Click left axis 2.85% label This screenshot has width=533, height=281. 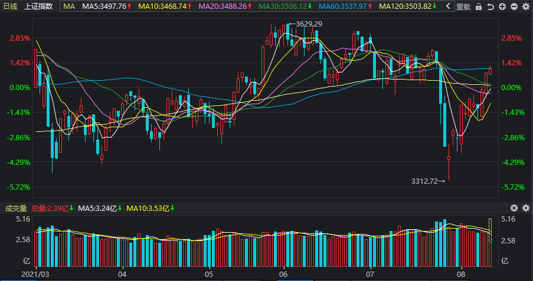(19, 38)
